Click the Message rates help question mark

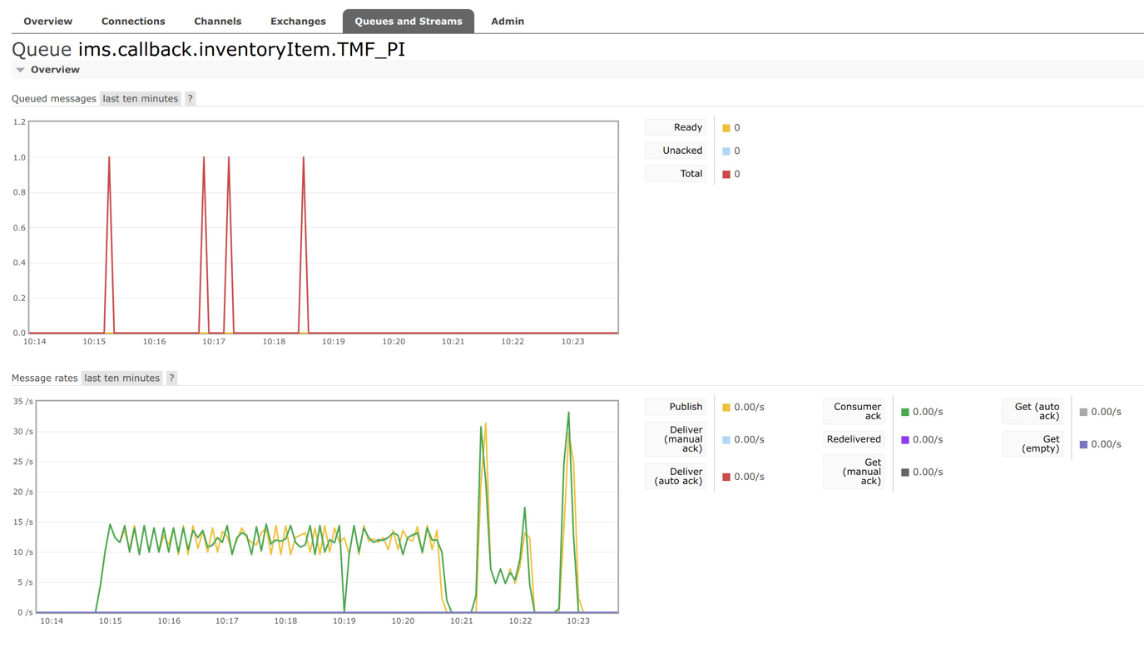click(x=171, y=378)
